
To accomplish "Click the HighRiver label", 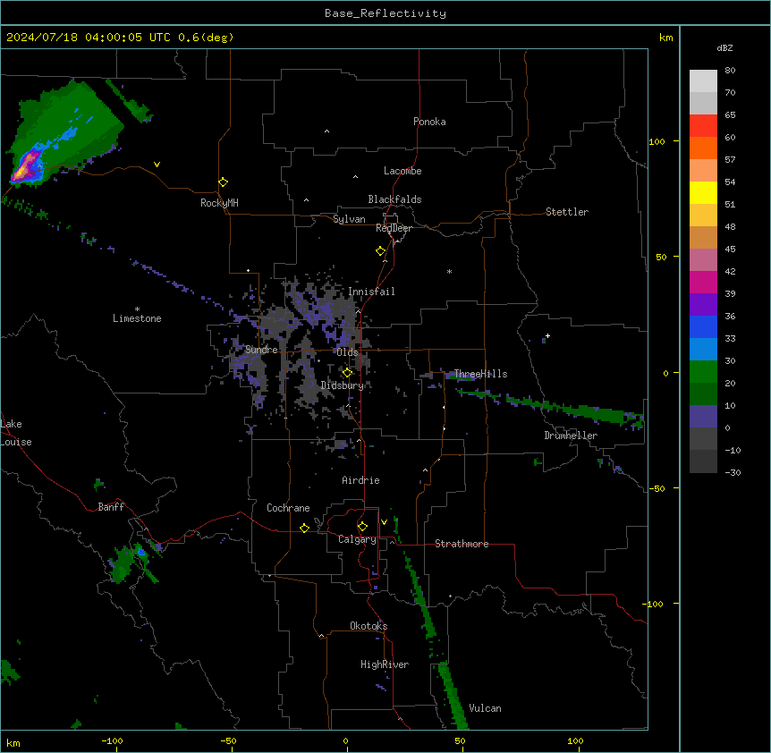I will tap(385, 664).
